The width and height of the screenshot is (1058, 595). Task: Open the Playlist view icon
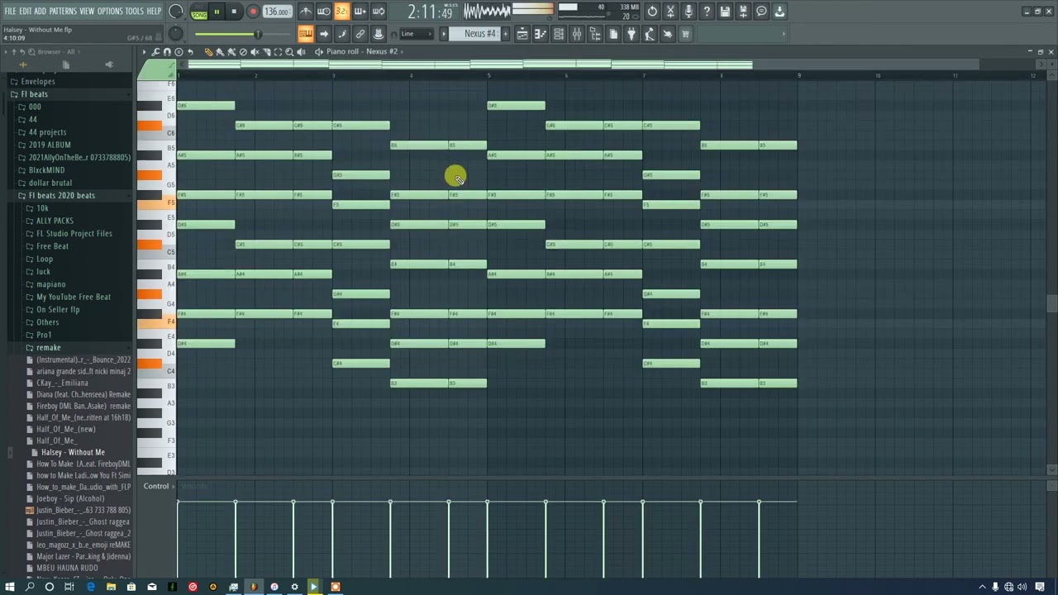[x=522, y=34]
